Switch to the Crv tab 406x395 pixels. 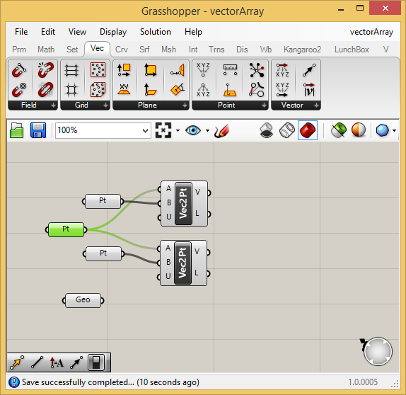click(x=122, y=50)
